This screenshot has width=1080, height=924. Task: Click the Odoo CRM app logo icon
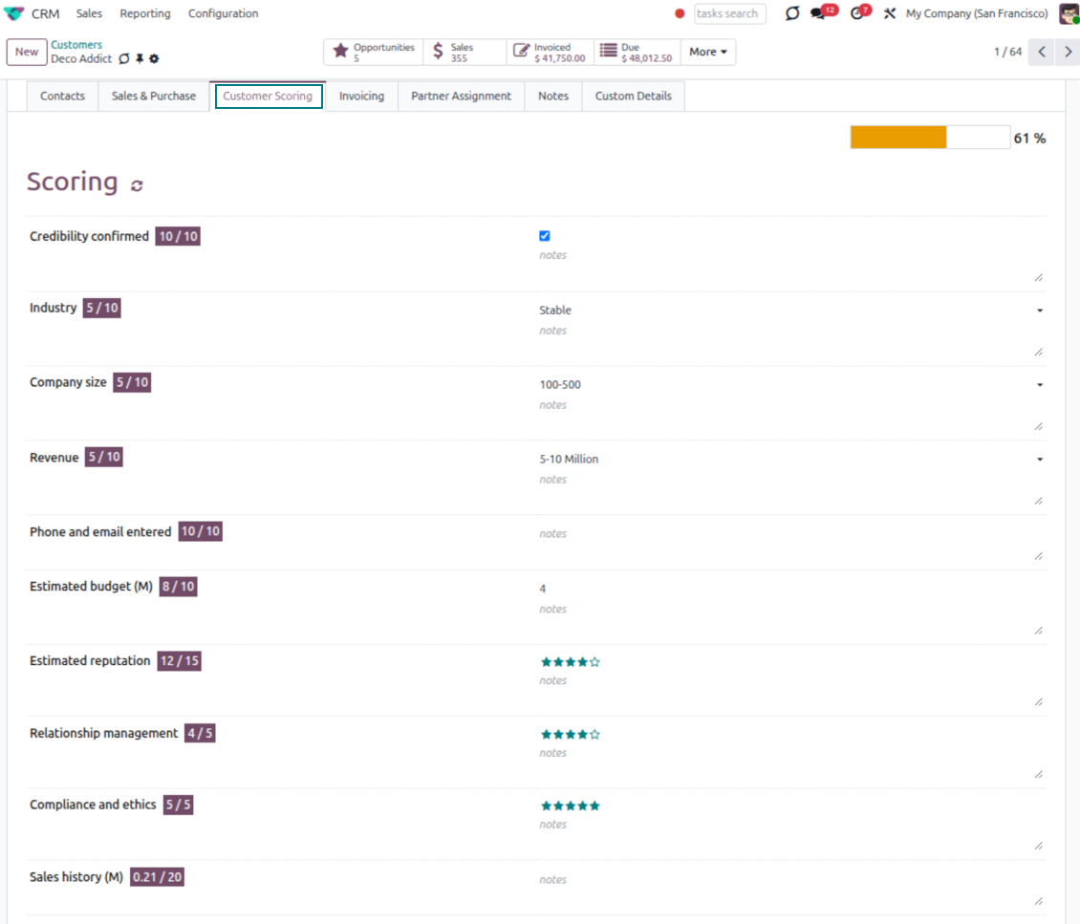[14, 13]
